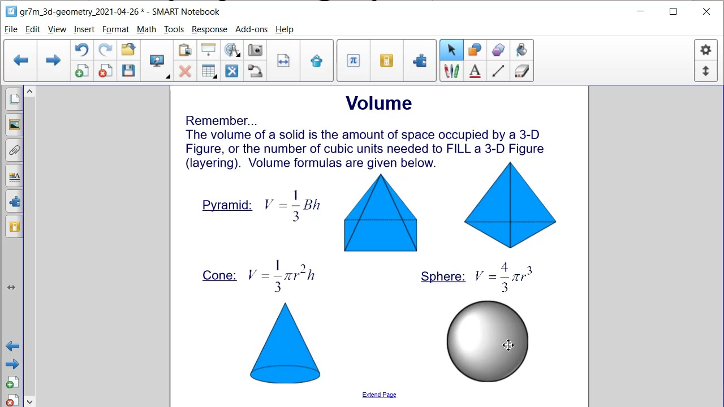The width and height of the screenshot is (724, 407).
Task: Insert a table
Action: tap(208, 71)
